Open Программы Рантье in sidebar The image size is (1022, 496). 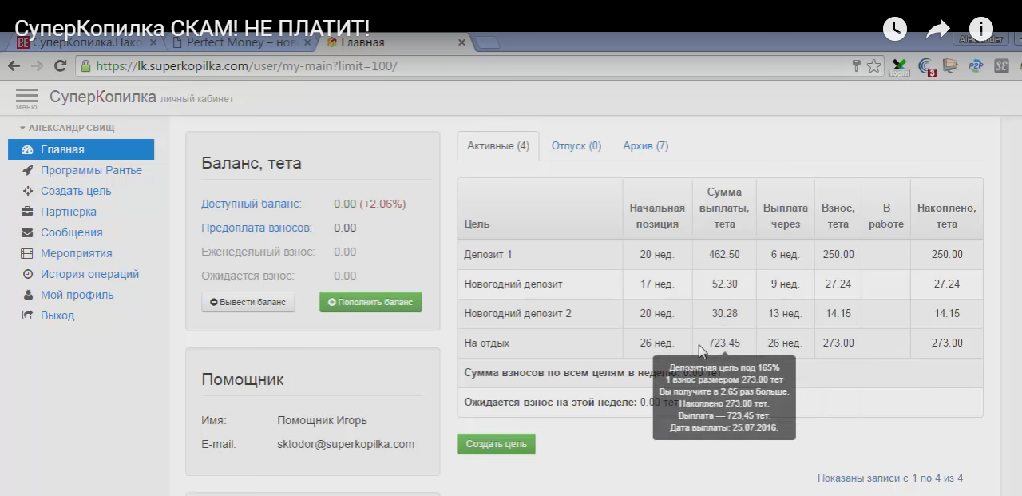(x=91, y=170)
